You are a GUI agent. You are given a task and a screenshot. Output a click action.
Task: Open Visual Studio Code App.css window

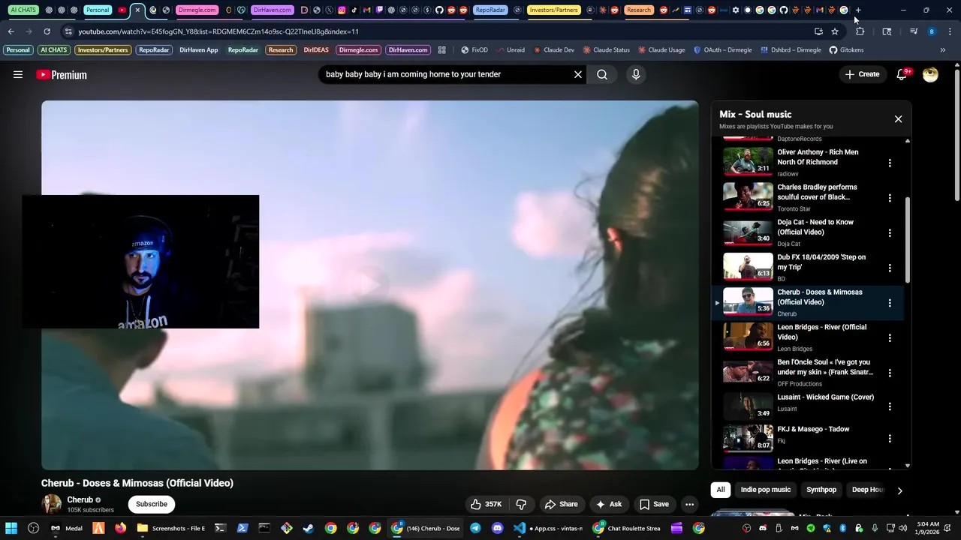pyautogui.click(x=547, y=528)
